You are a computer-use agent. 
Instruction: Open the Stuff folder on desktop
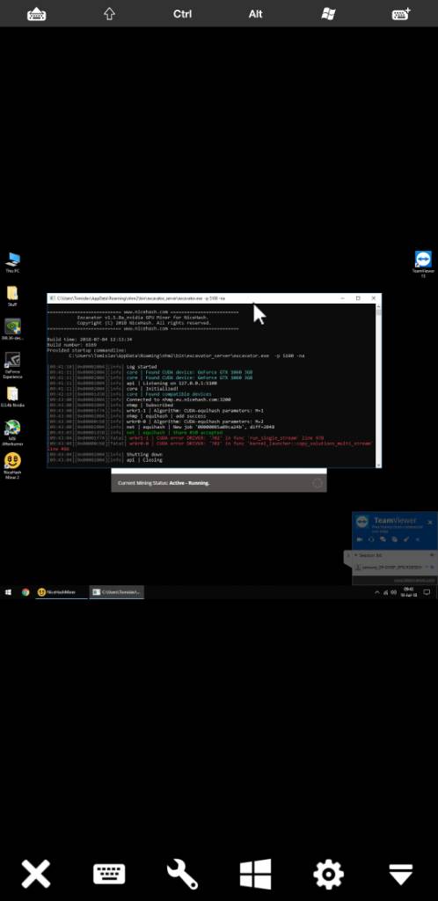pos(12,296)
